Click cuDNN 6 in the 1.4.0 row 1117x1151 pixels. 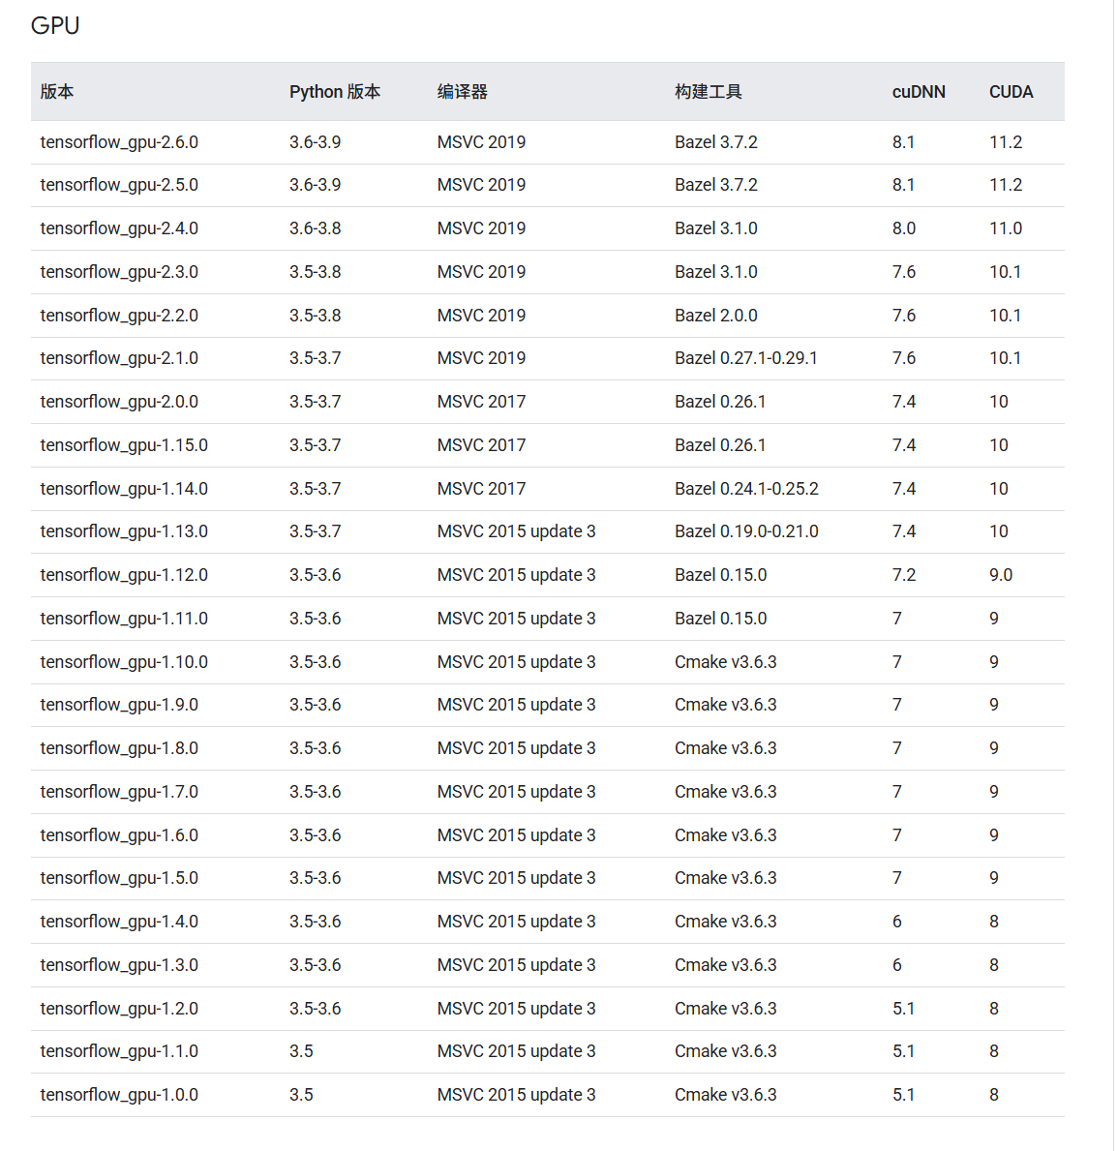coord(897,922)
